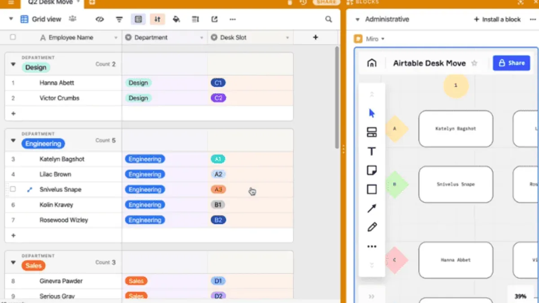Open more Miro tools ellipsis
This screenshot has height=303, width=539.
372,246
